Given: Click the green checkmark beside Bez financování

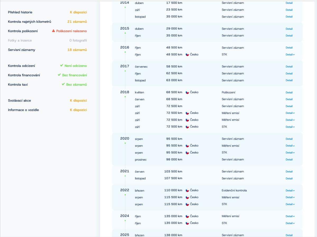Looking at the screenshot, I should [x=59, y=75].
